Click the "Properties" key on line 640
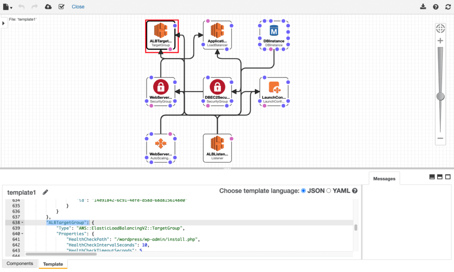This screenshot has height=272, width=454. (71, 234)
